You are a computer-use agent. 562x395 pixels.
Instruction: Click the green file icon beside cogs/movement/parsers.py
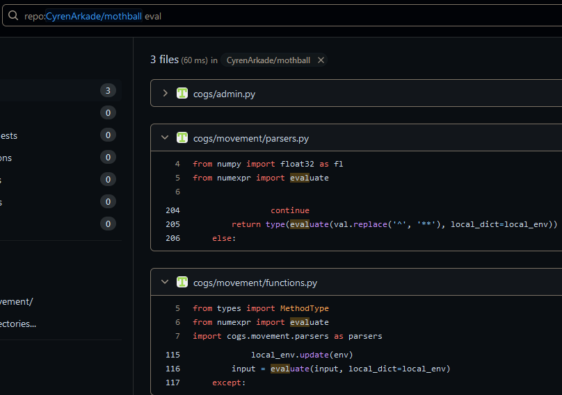182,137
